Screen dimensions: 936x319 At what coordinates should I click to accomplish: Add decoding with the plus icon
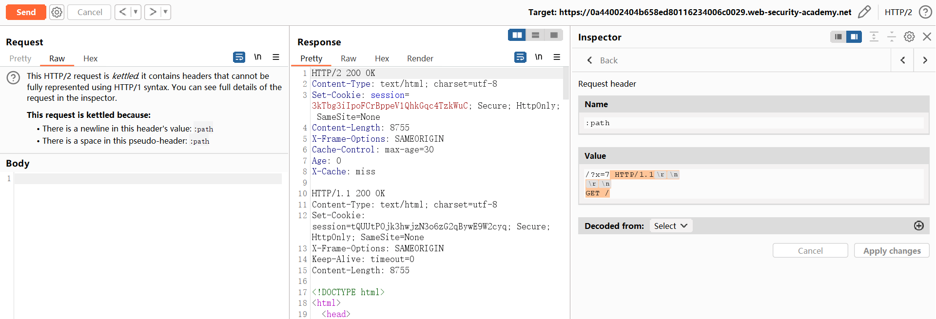(918, 225)
